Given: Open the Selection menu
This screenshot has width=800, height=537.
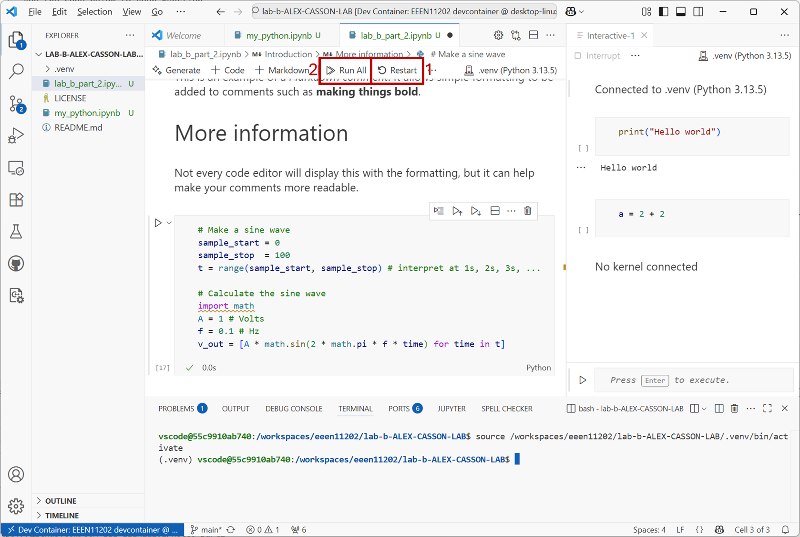Looking at the screenshot, I should coord(94,11).
